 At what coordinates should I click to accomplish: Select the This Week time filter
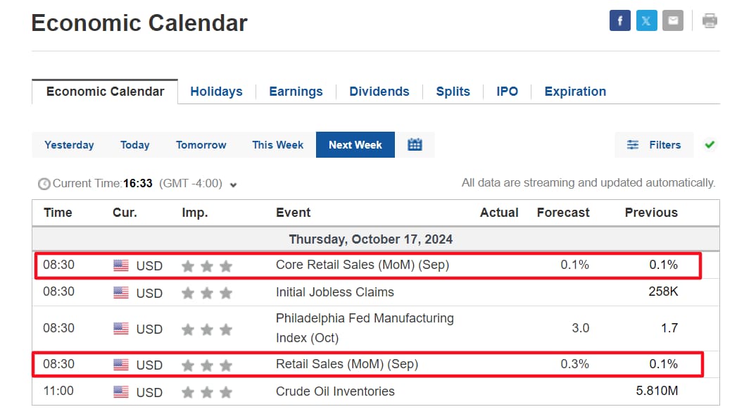click(278, 145)
